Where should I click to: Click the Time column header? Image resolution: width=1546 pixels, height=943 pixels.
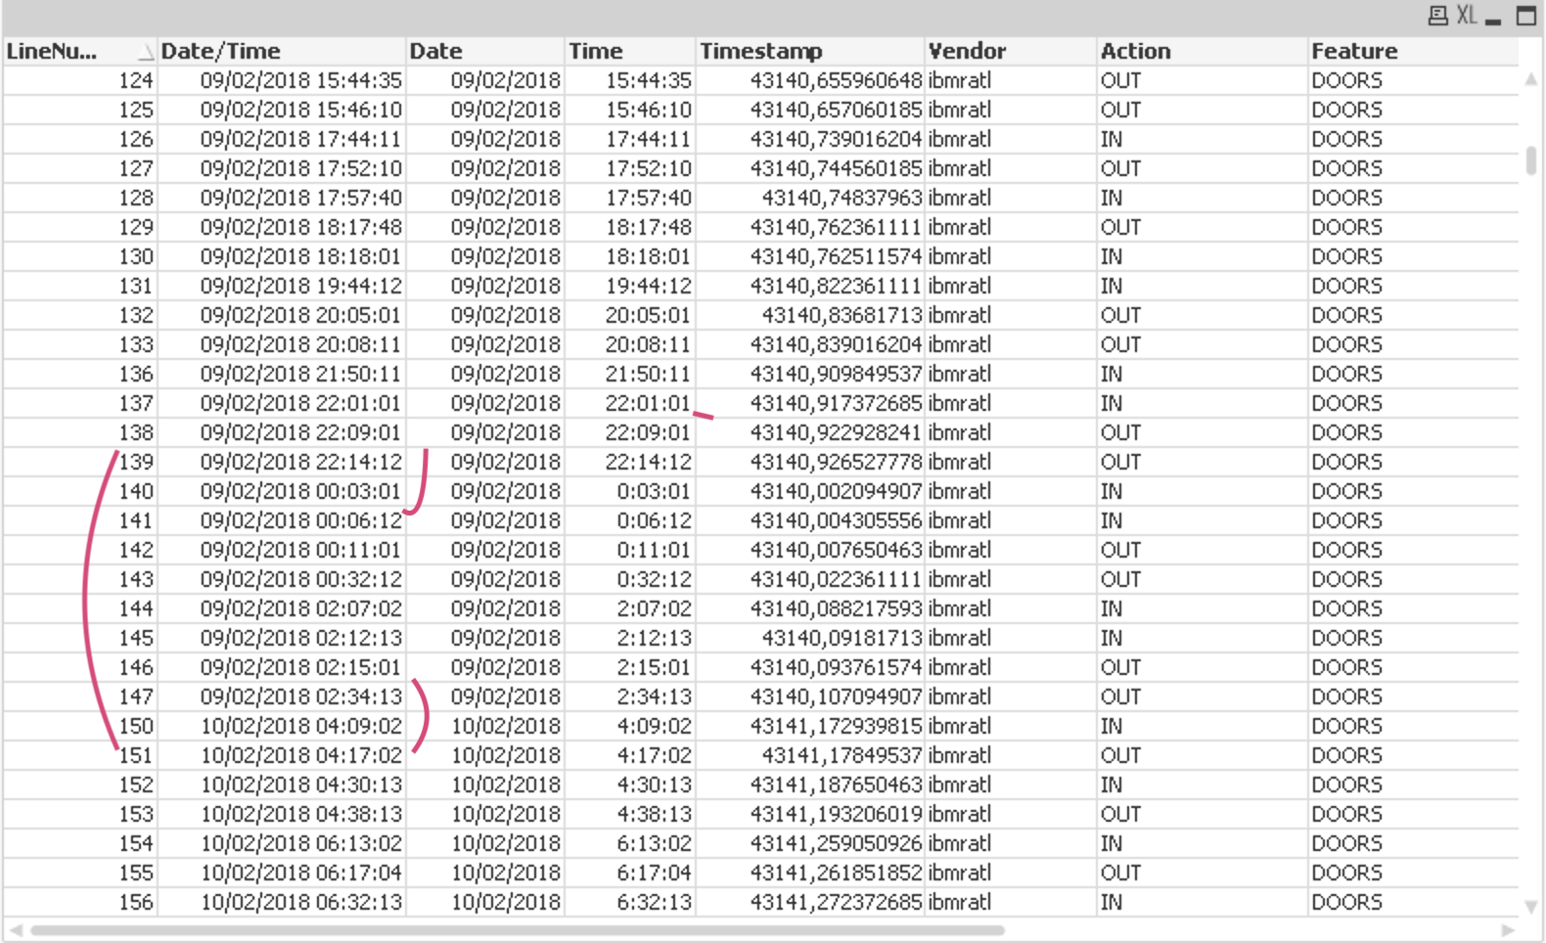tap(596, 51)
